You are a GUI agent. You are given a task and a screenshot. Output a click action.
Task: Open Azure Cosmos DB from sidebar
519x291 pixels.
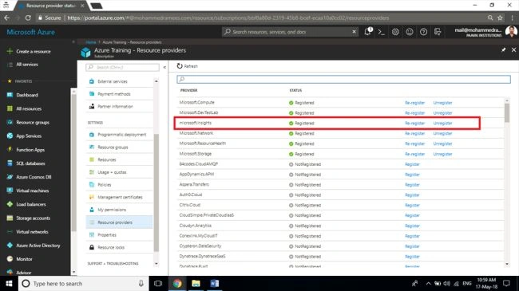point(34,177)
